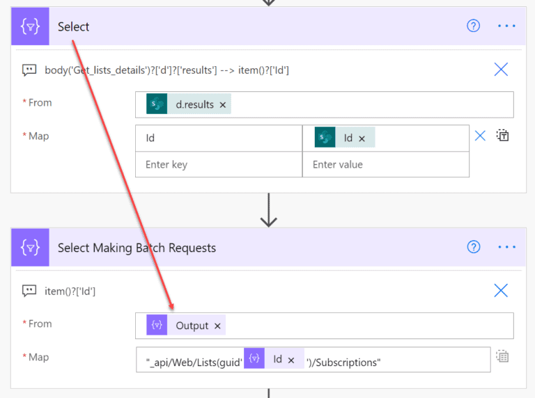This screenshot has width=535, height=398.
Task: Click the data operation icon on the Output token
Action: pyautogui.click(x=157, y=325)
